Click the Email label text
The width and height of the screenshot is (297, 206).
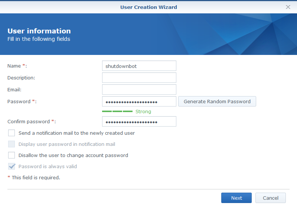click(x=14, y=89)
